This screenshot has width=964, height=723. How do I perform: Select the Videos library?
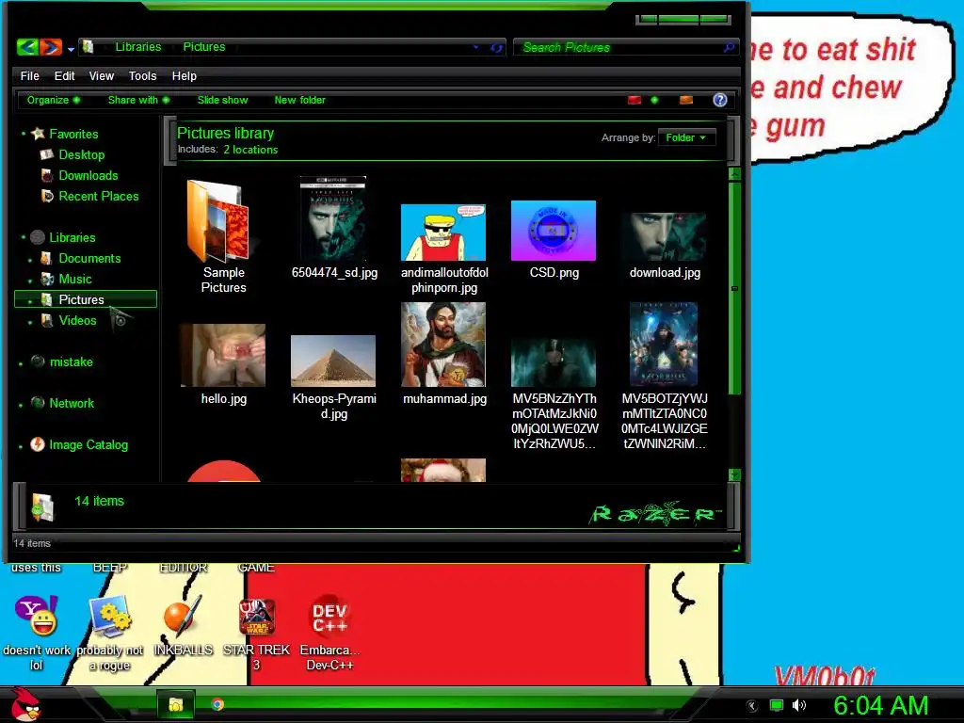pyautogui.click(x=77, y=320)
